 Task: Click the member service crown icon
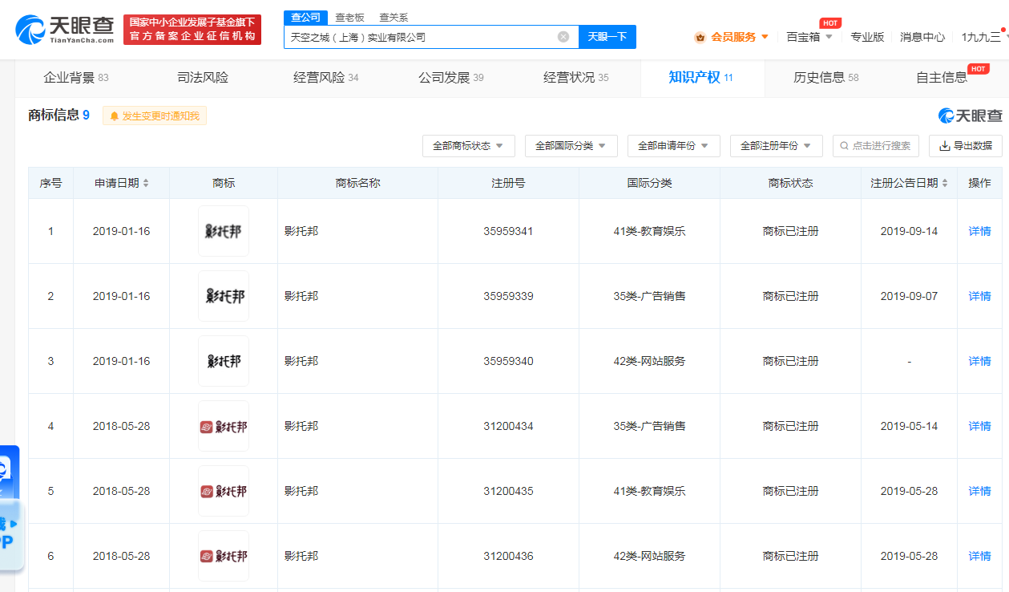coord(700,37)
